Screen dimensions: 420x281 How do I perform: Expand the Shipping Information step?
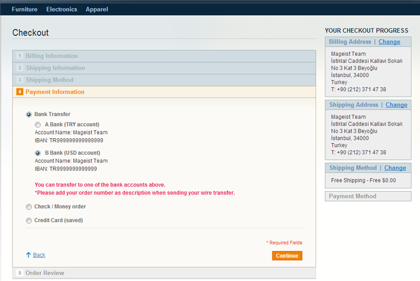tap(164, 68)
